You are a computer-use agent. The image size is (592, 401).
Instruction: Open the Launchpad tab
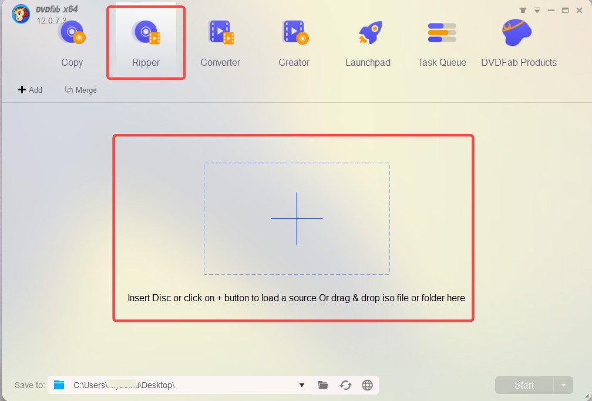(x=368, y=43)
